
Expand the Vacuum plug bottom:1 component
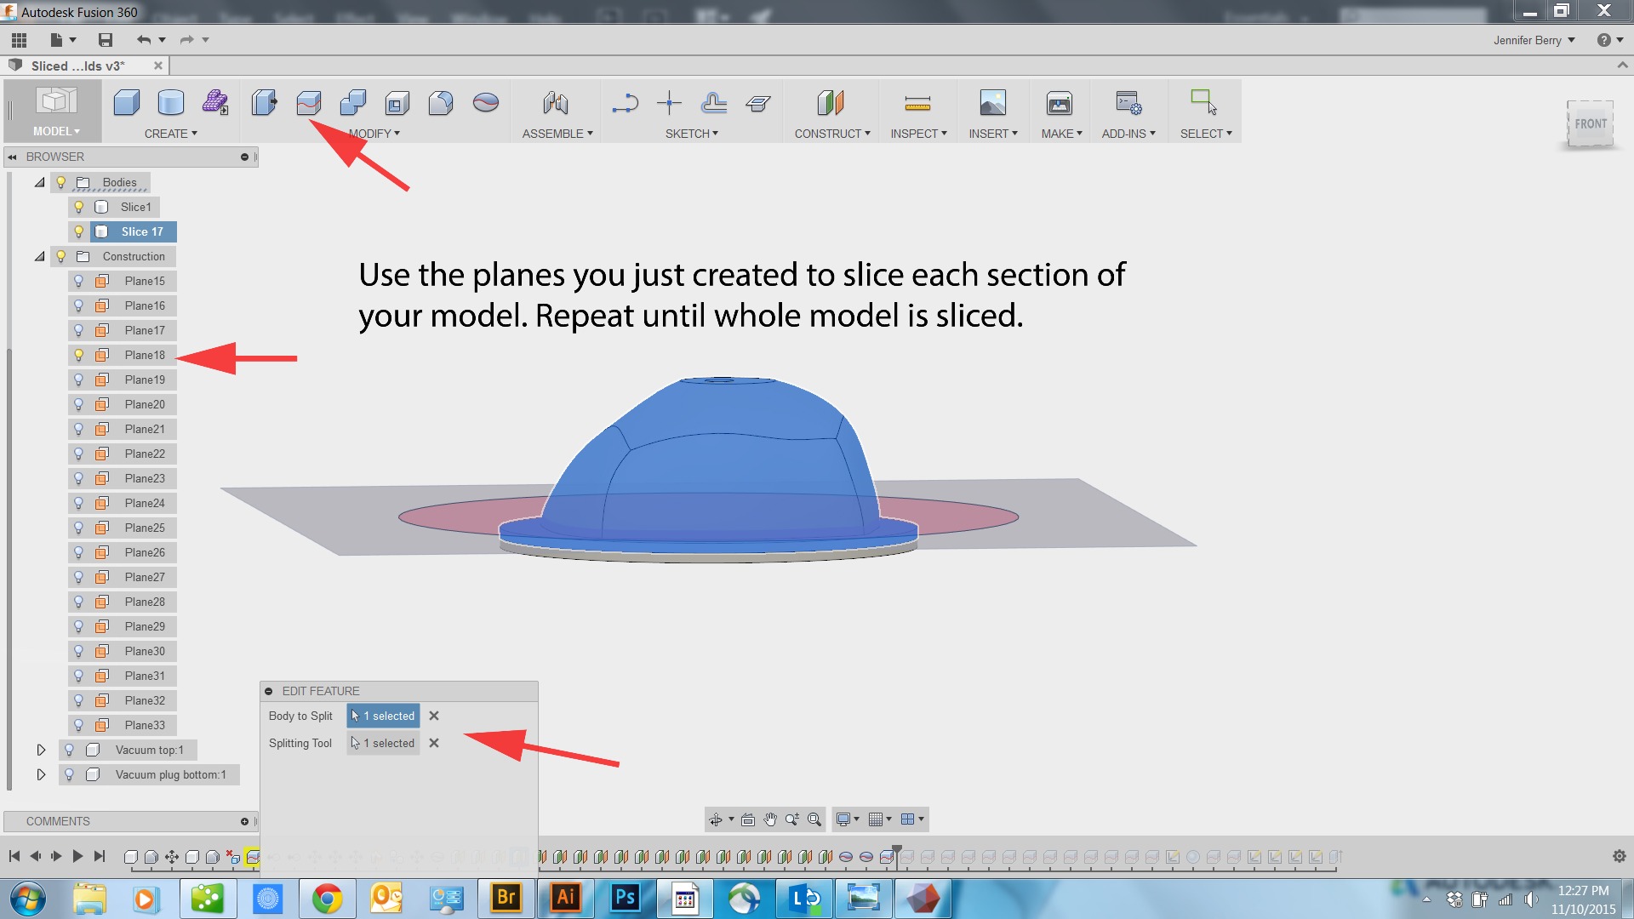click(x=39, y=774)
